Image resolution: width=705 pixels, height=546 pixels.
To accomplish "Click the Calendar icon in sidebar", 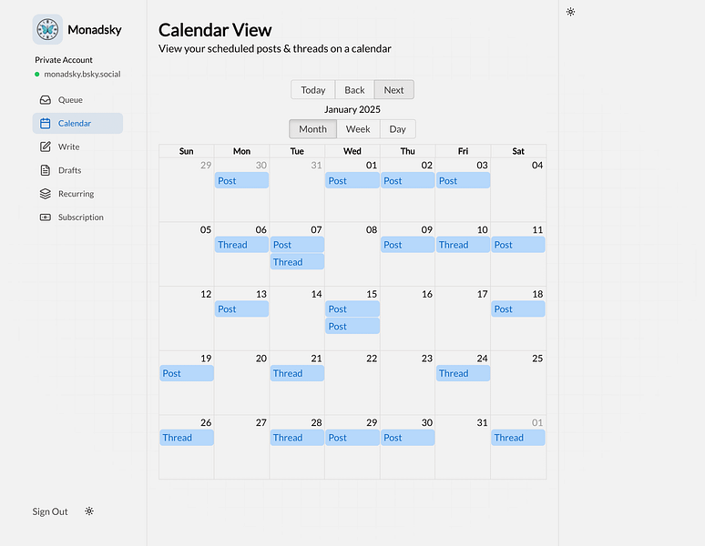I will coord(46,123).
